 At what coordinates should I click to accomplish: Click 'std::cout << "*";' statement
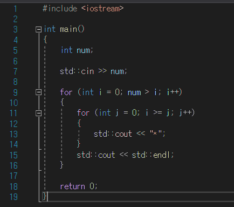pos(129,134)
